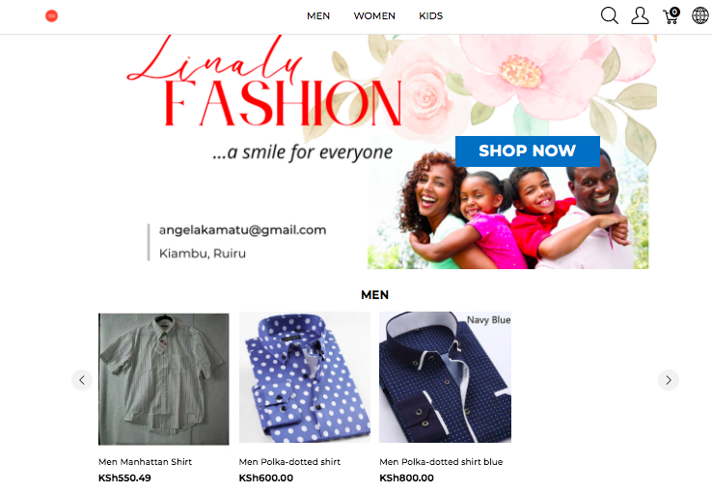Click the Linalu Fashion banner image
Image resolution: width=712 pixels, height=492 pixels.
point(388,151)
